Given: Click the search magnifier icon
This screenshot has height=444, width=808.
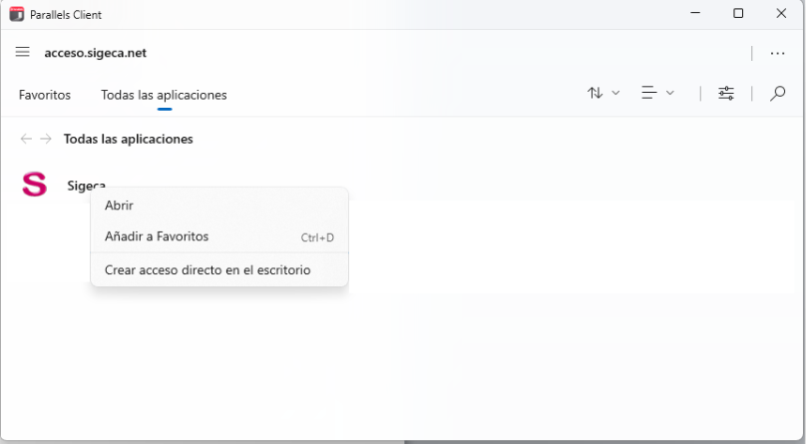Looking at the screenshot, I should pyautogui.click(x=778, y=94).
